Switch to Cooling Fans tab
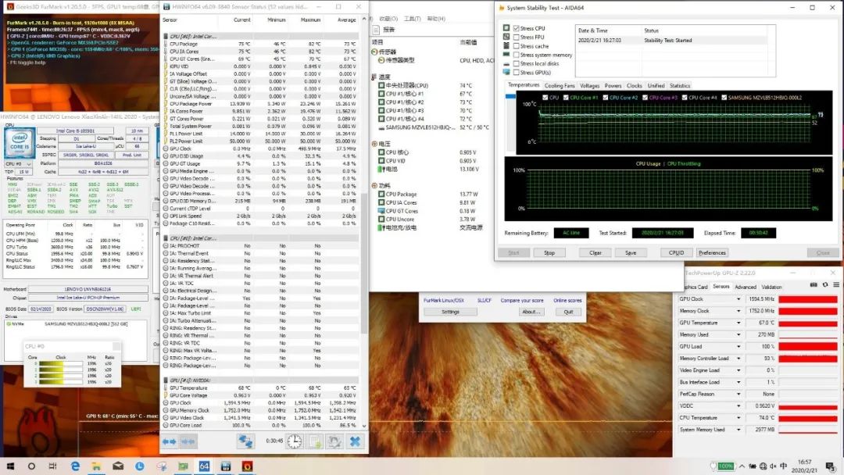Screen dimensions: 844x475 560,86
